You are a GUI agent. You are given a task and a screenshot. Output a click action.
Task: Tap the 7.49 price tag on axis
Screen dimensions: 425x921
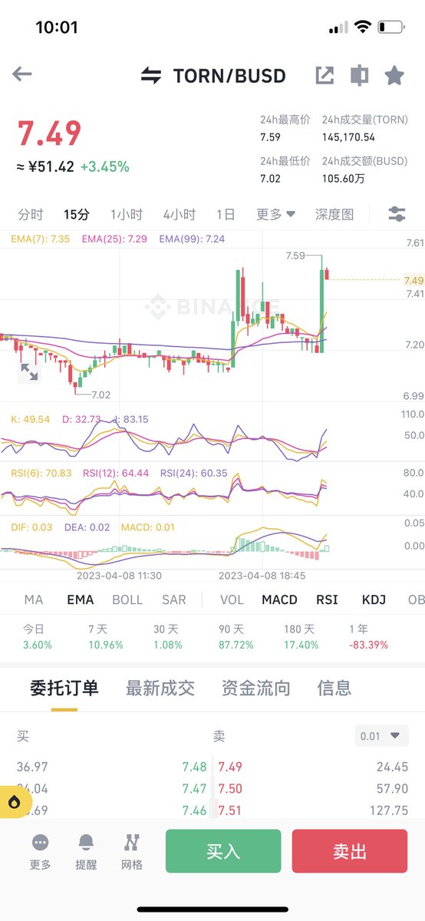point(413,280)
